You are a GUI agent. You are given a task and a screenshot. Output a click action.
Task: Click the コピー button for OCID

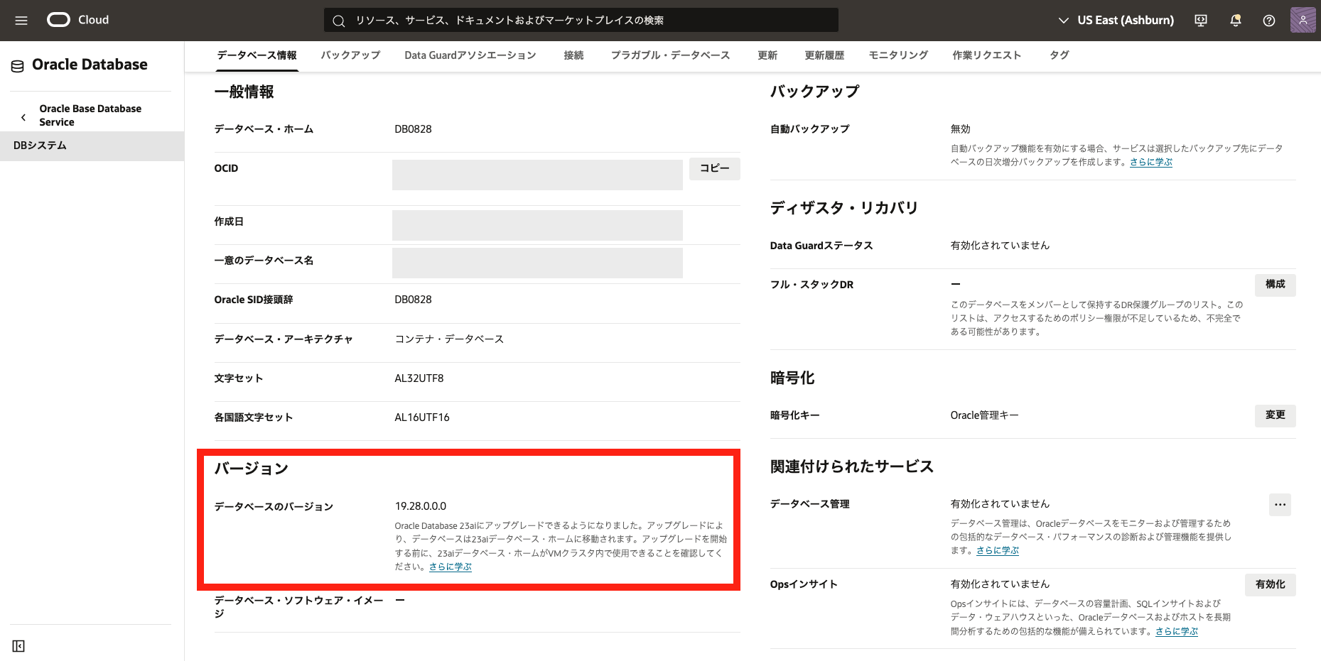click(714, 168)
